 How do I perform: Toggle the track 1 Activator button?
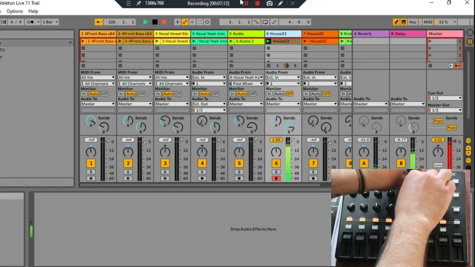pyautogui.click(x=91, y=163)
